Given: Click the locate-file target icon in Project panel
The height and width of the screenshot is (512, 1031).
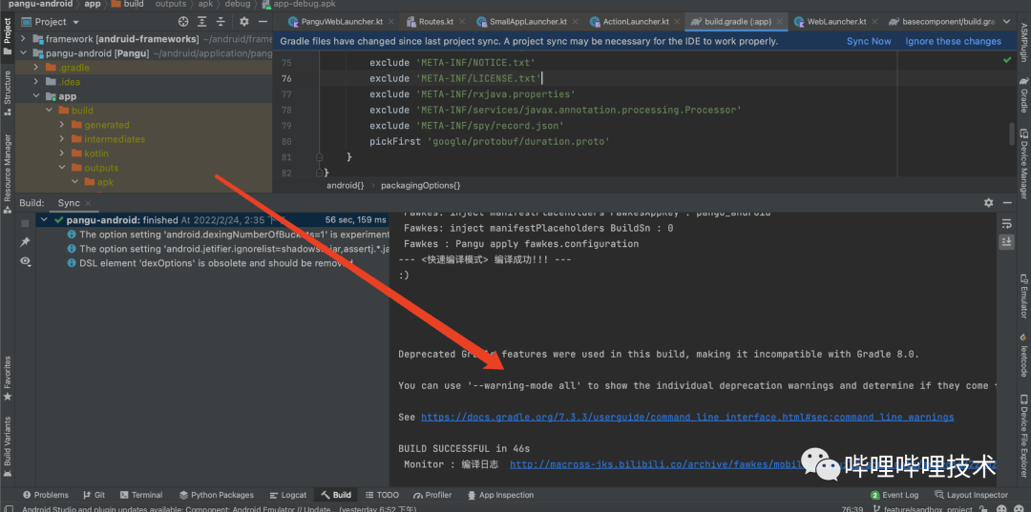Looking at the screenshot, I should (183, 21).
